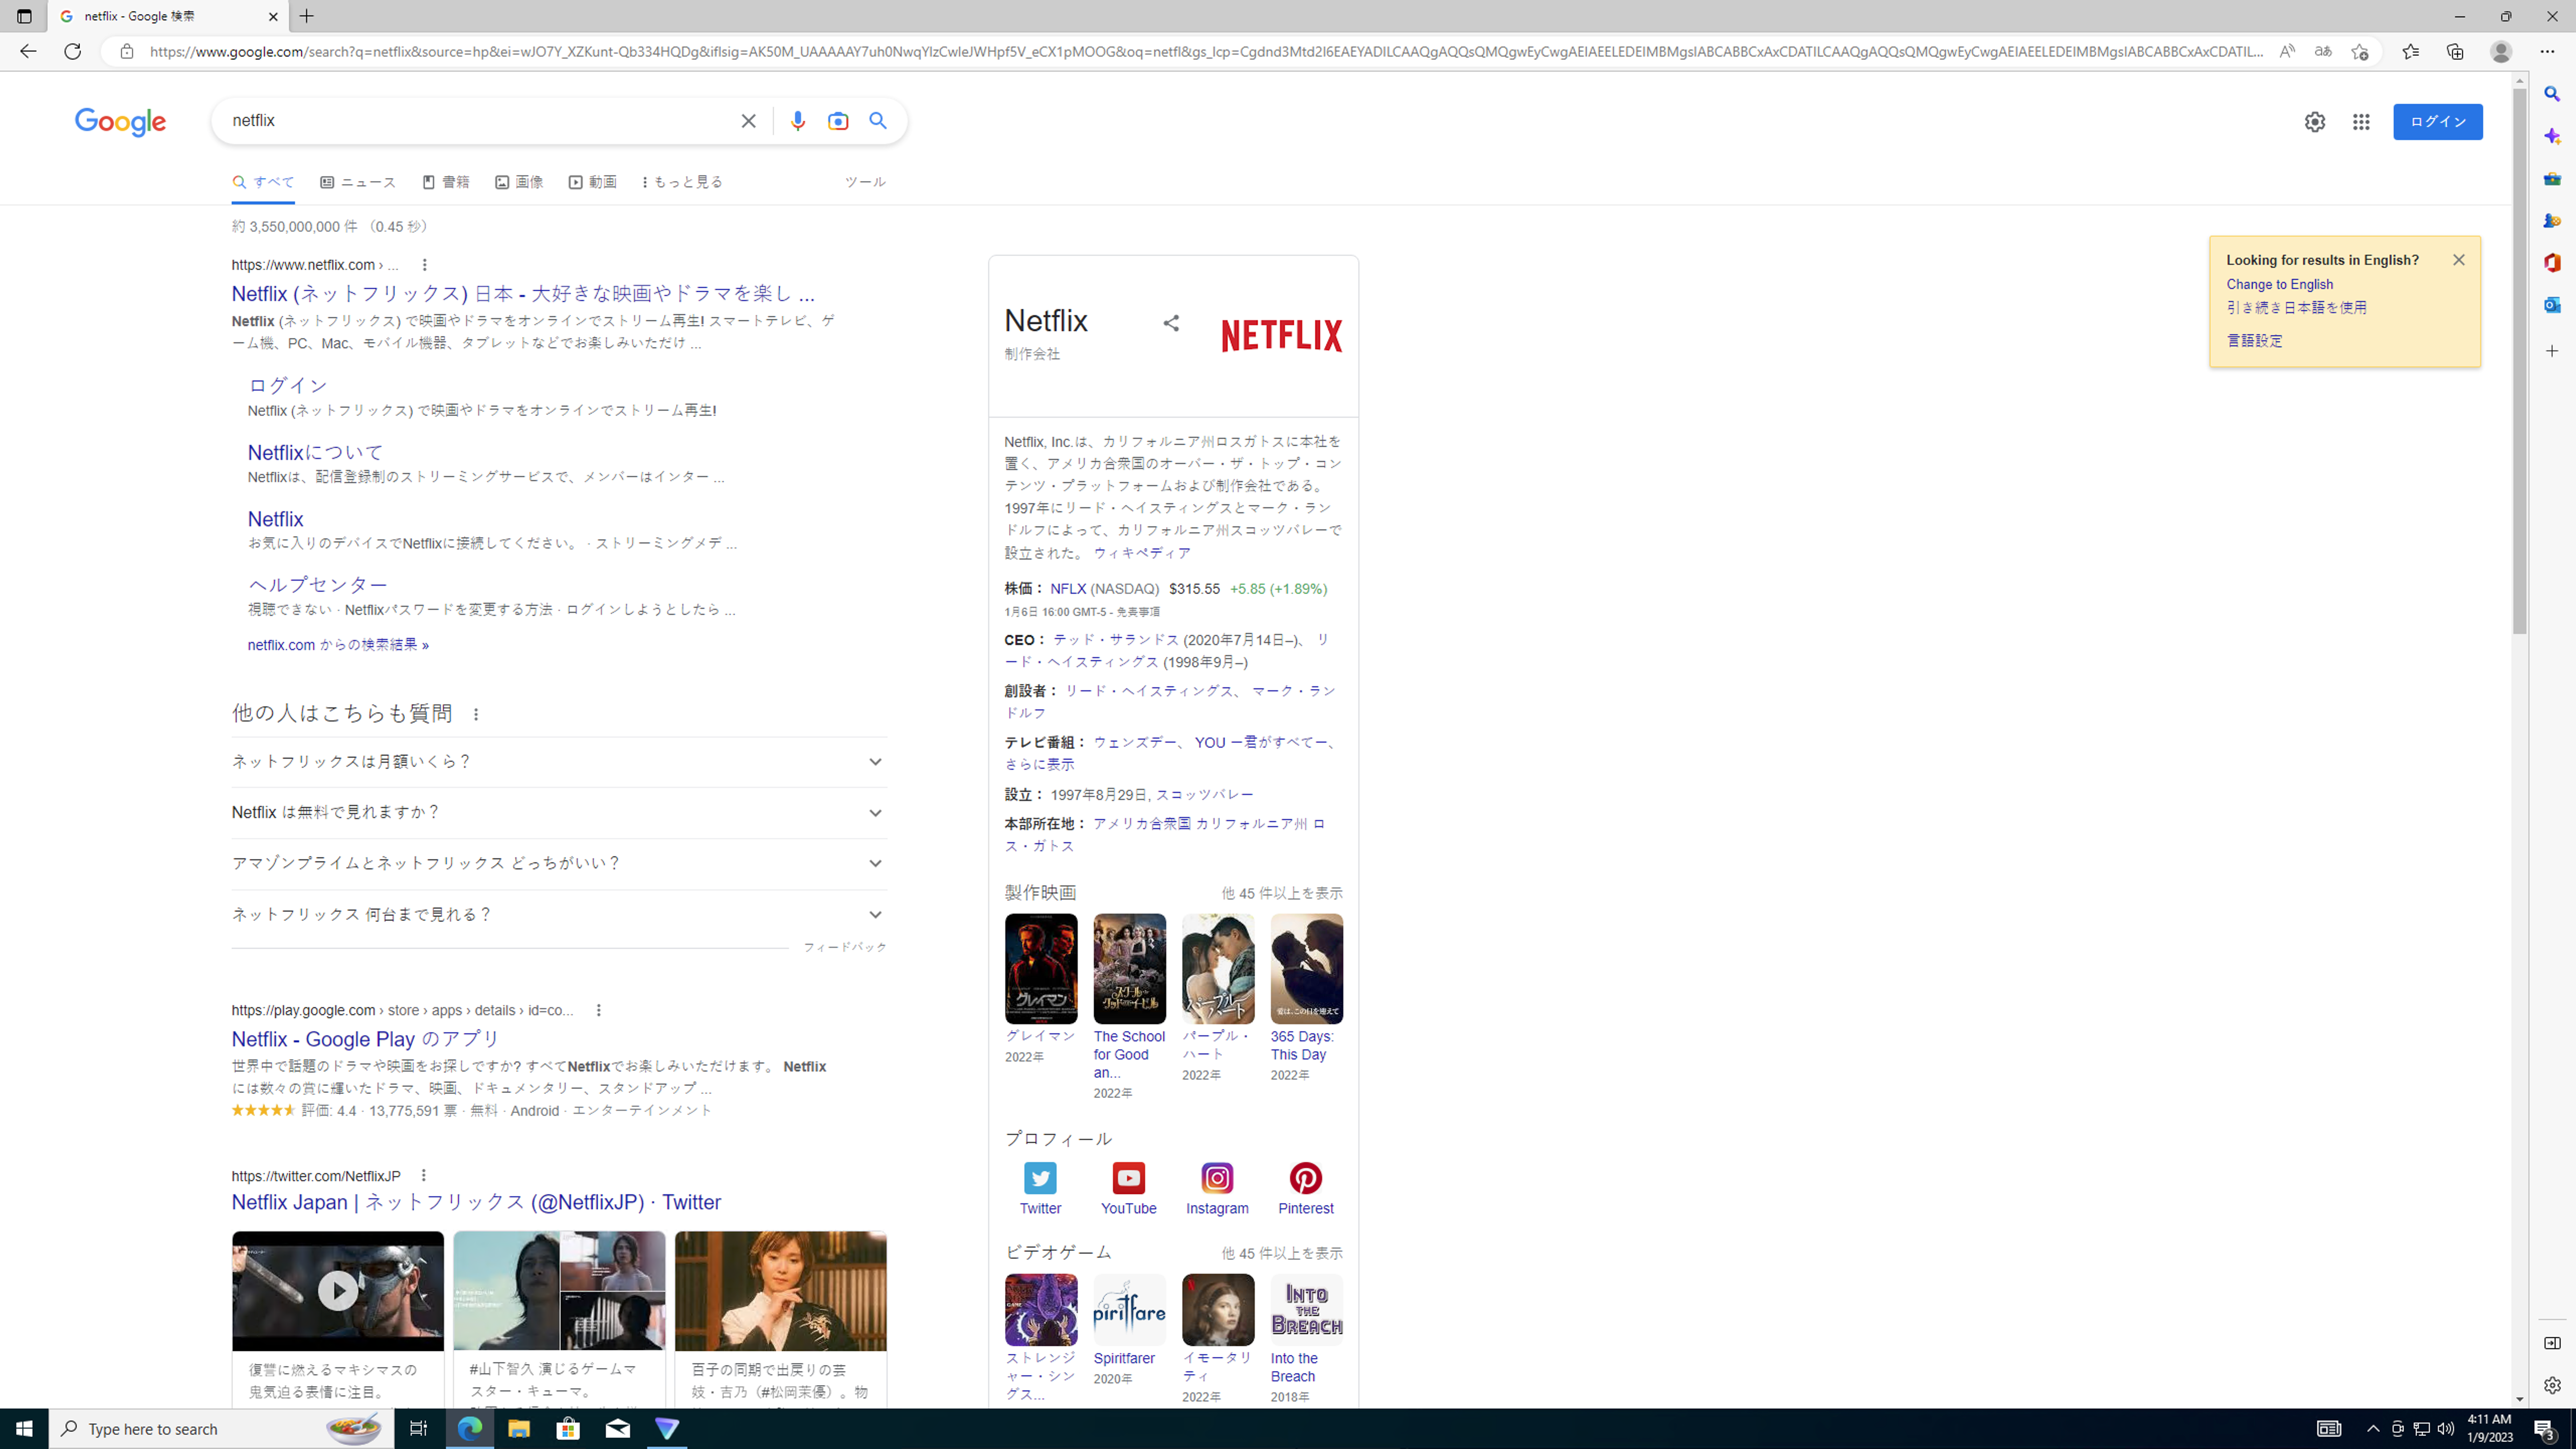Clear the search box text

click(x=748, y=121)
